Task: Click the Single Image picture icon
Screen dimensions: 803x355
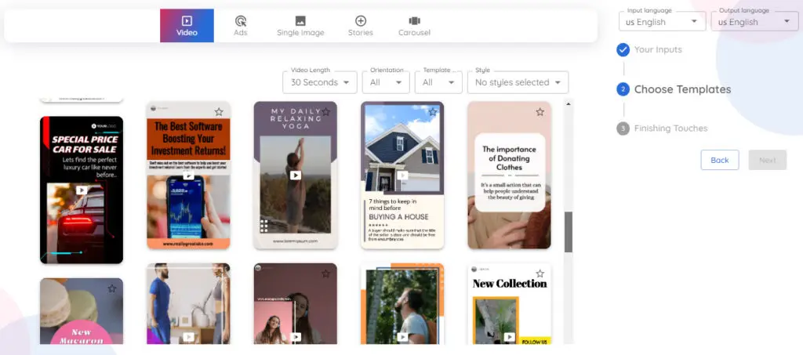Action: click(300, 21)
